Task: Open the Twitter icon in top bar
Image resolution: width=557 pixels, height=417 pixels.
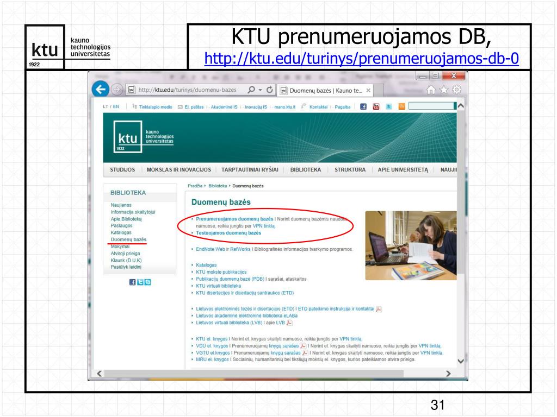Action: (x=389, y=106)
